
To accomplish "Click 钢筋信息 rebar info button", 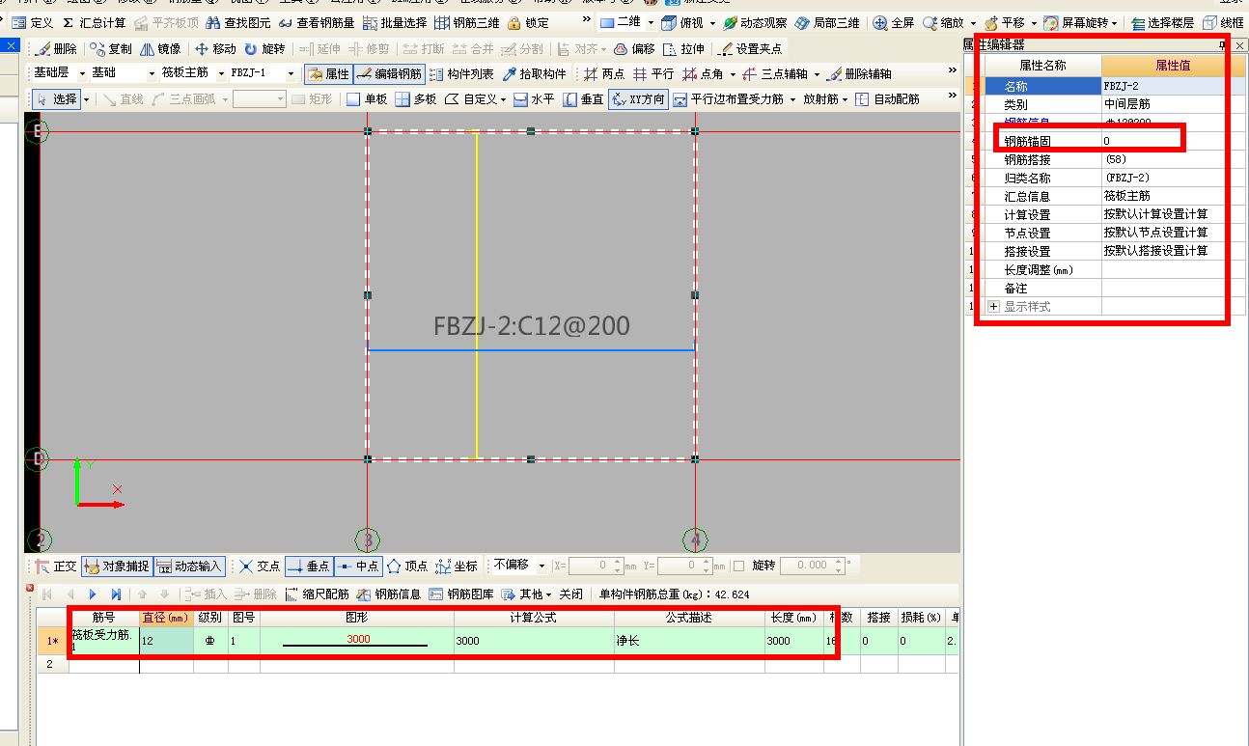I will click(x=389, y=594).
